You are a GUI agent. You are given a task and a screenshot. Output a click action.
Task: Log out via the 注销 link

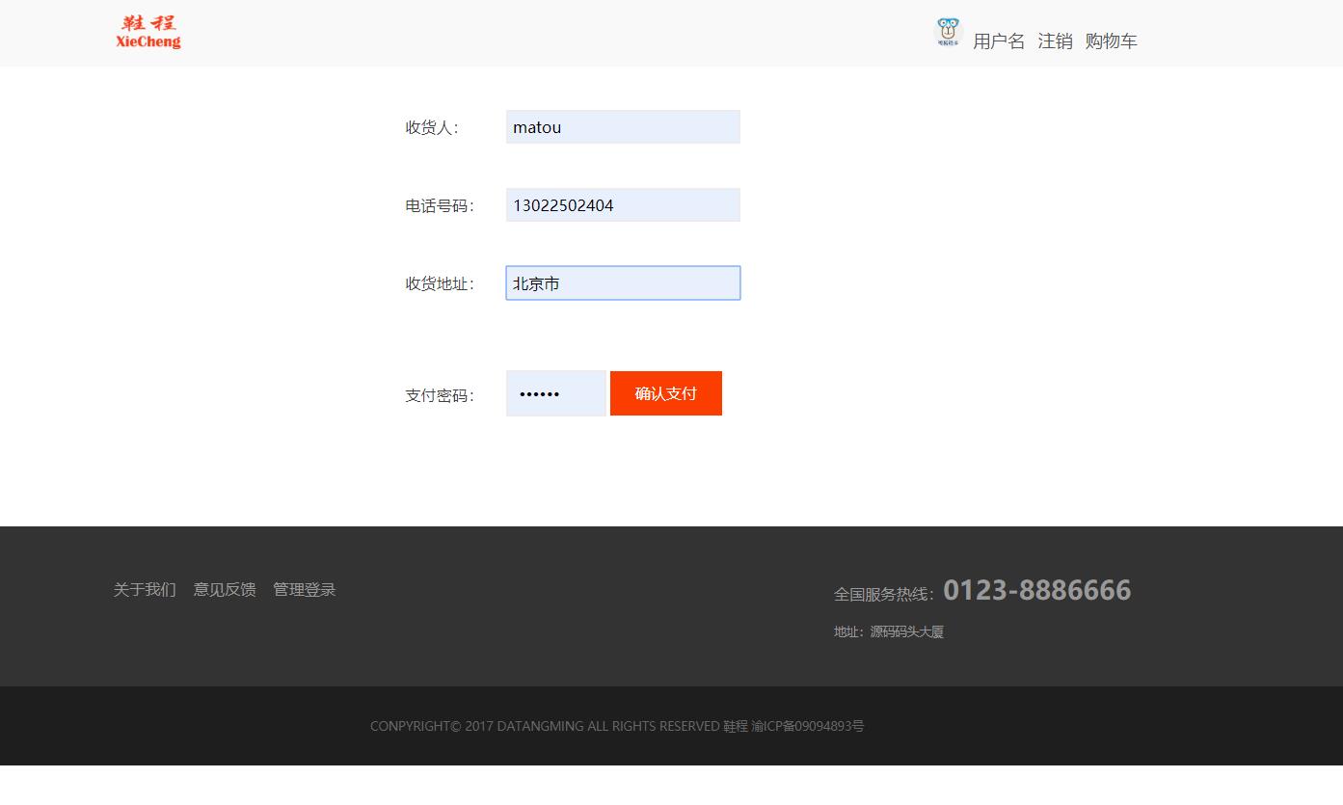click(x=1055, y=41)
